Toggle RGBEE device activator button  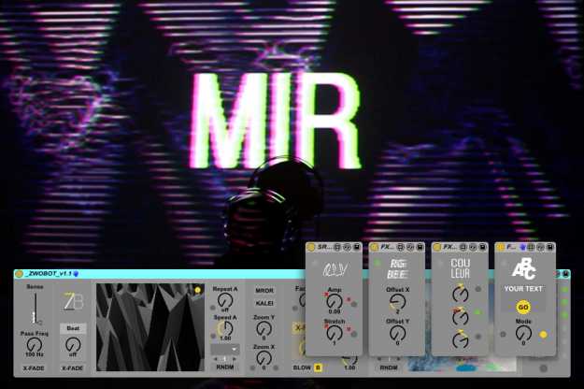pyautogui.click(x=375, y=247)
